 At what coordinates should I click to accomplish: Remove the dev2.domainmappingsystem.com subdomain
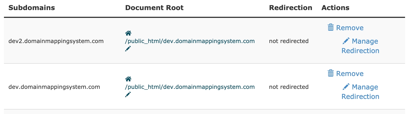tap(350, 28)
